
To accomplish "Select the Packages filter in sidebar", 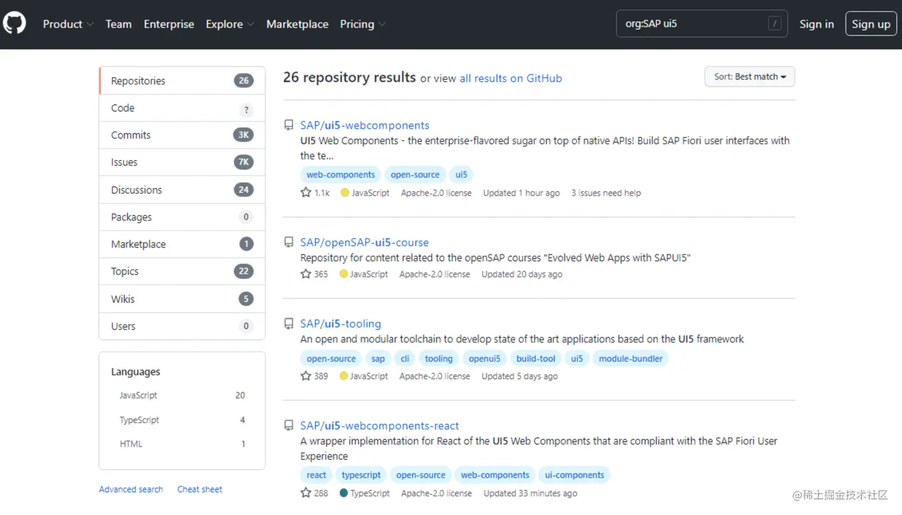I will tap(182, 217).
